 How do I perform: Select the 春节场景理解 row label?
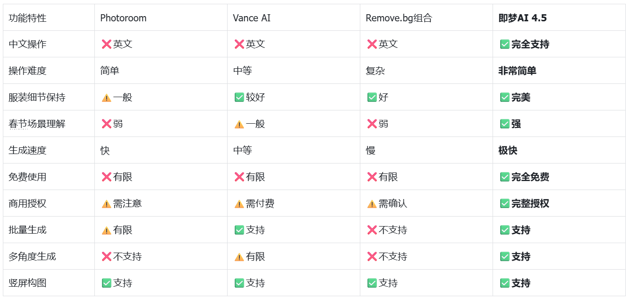pos(37,124)
